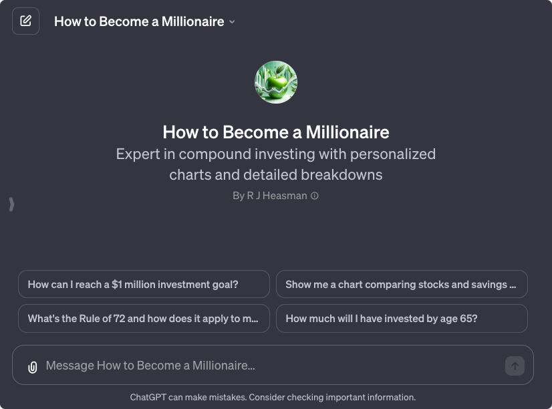Attach a file using the paperclip icon
The width and height of the screenshot is (552, 409).
click(x=32, y=366)
